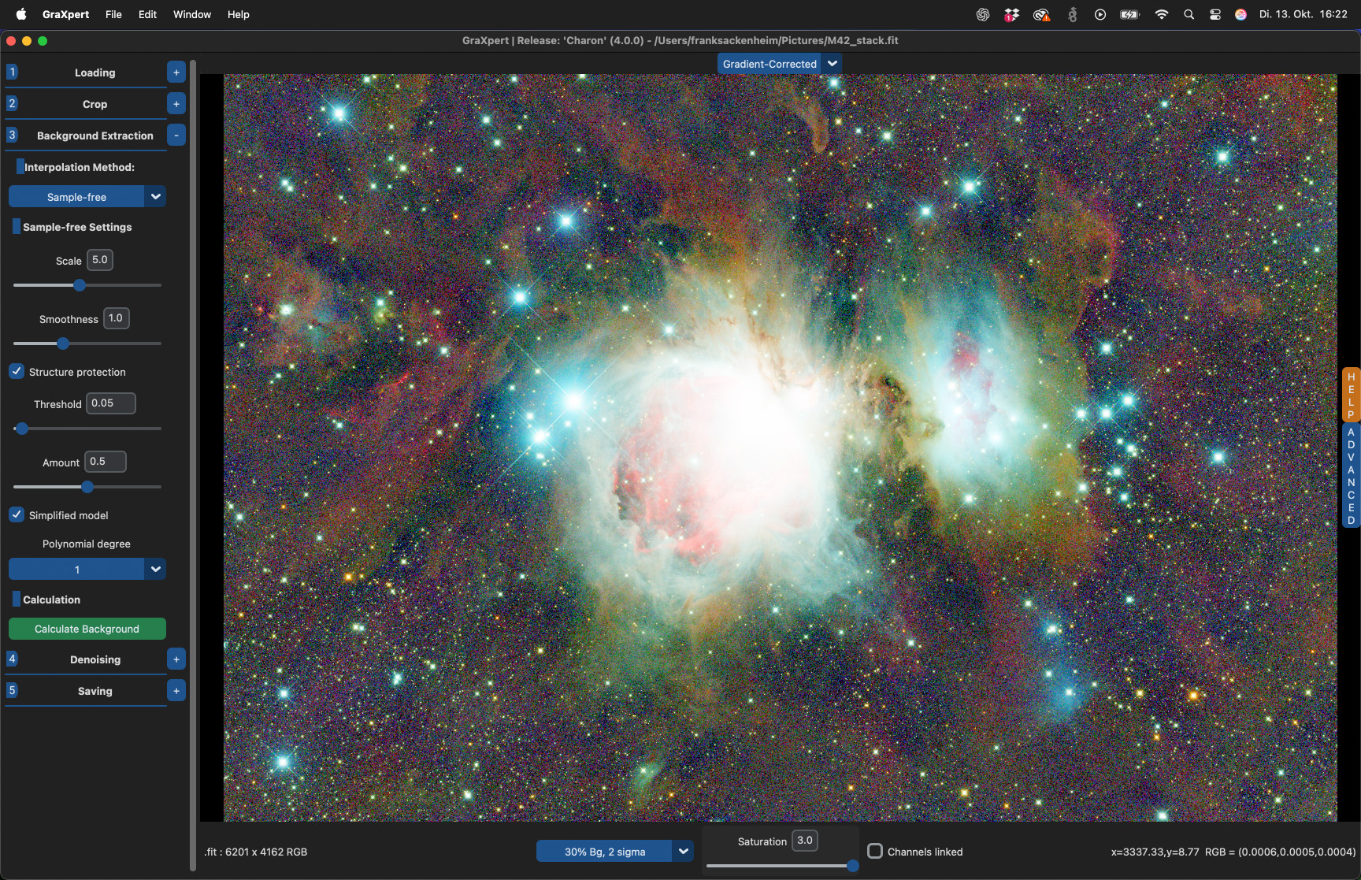Image resolution: width=1361 pixels, height=880 pixels.
Task: Expand the Loading section plus button
Action: (x=176, y=72)
